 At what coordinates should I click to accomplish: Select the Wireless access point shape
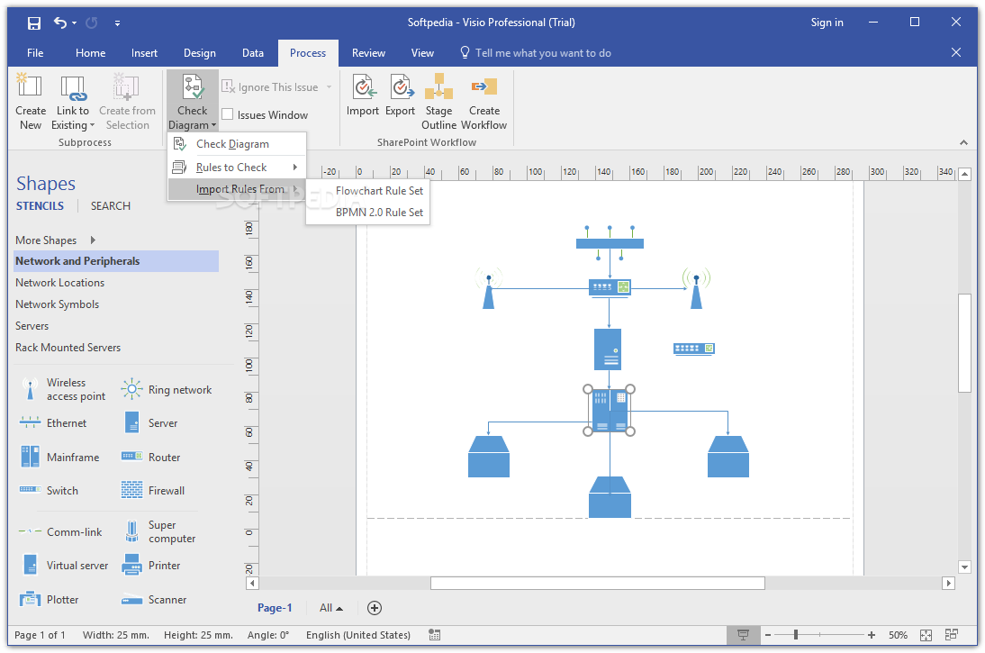coord(63,390)
